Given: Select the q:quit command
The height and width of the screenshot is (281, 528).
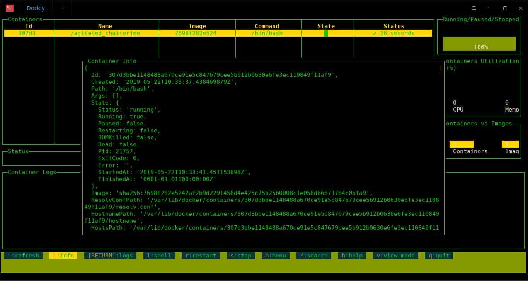Looking at the screenshot, I should [x=439, y=256].
